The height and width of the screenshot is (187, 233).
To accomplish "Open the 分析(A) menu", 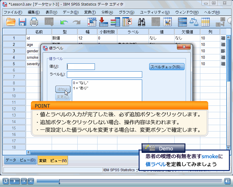I will point(107,12).
